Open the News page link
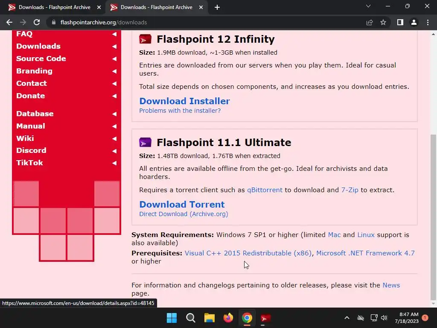 (x=391, y=285)
